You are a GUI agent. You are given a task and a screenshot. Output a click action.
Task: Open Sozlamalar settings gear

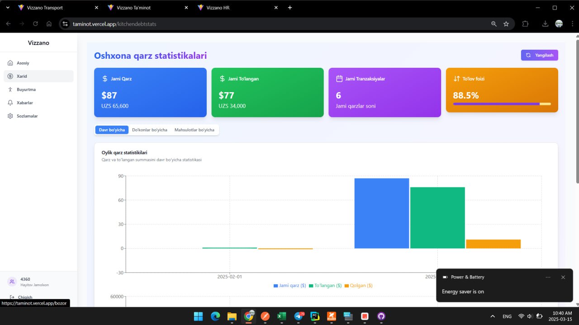(x=10, y=116)
